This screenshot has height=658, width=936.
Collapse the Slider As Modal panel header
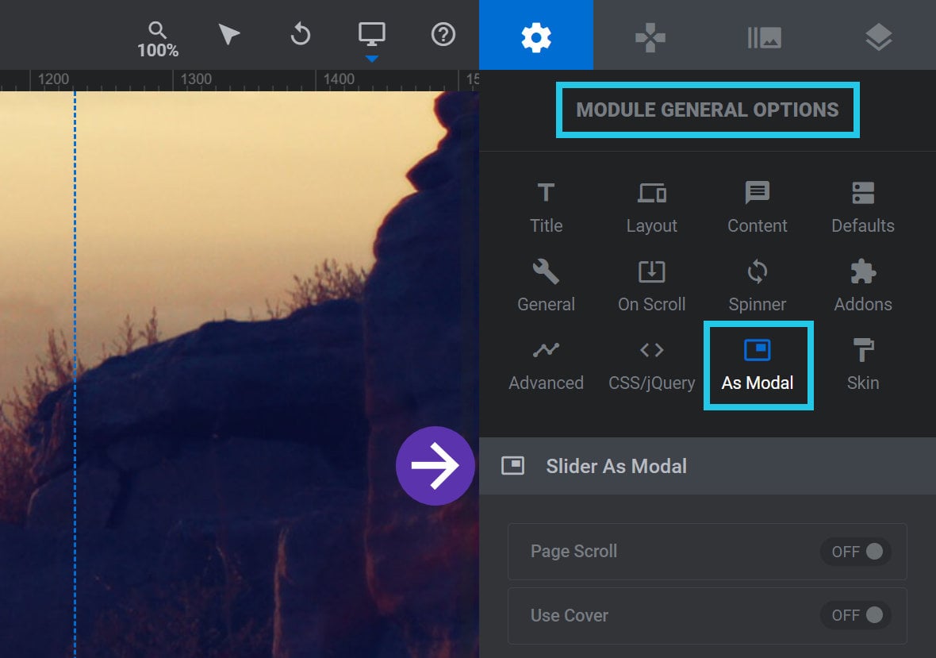708,466
